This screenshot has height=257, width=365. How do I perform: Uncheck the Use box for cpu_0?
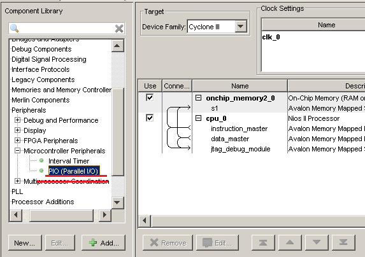(150, 118)
